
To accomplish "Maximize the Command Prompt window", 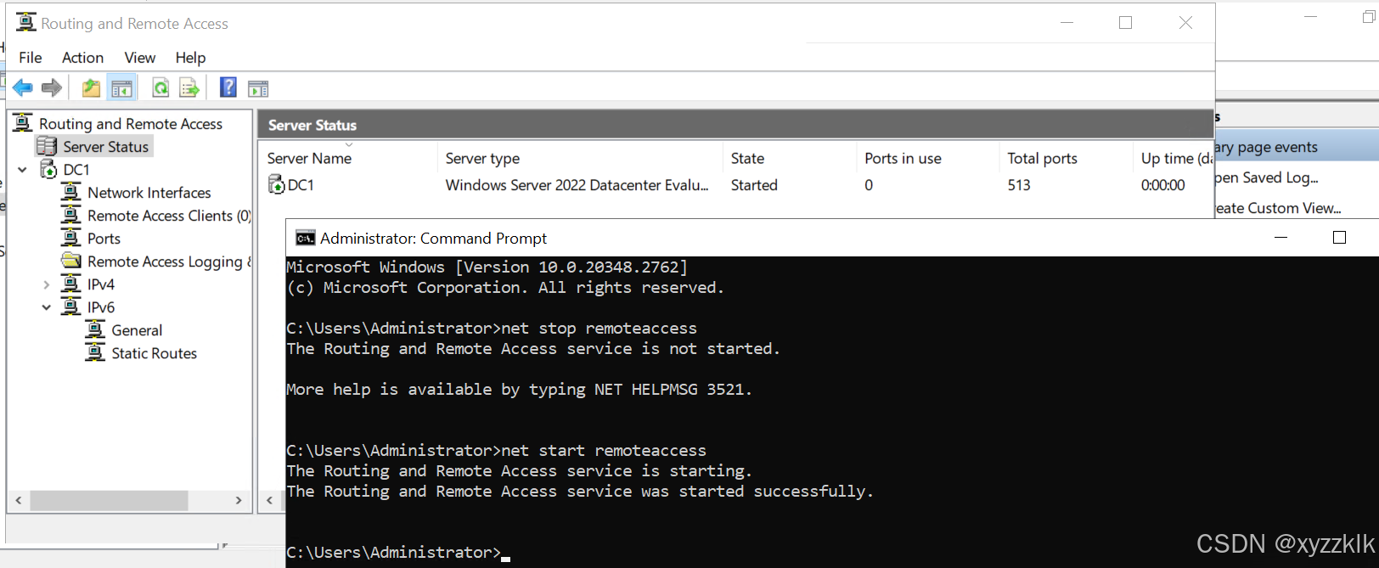I will tap(1339, 238).
